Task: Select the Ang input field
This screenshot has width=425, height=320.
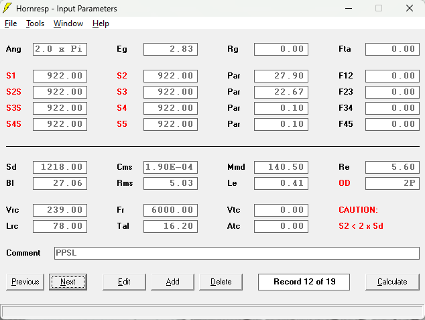Action: pos(60,49)
